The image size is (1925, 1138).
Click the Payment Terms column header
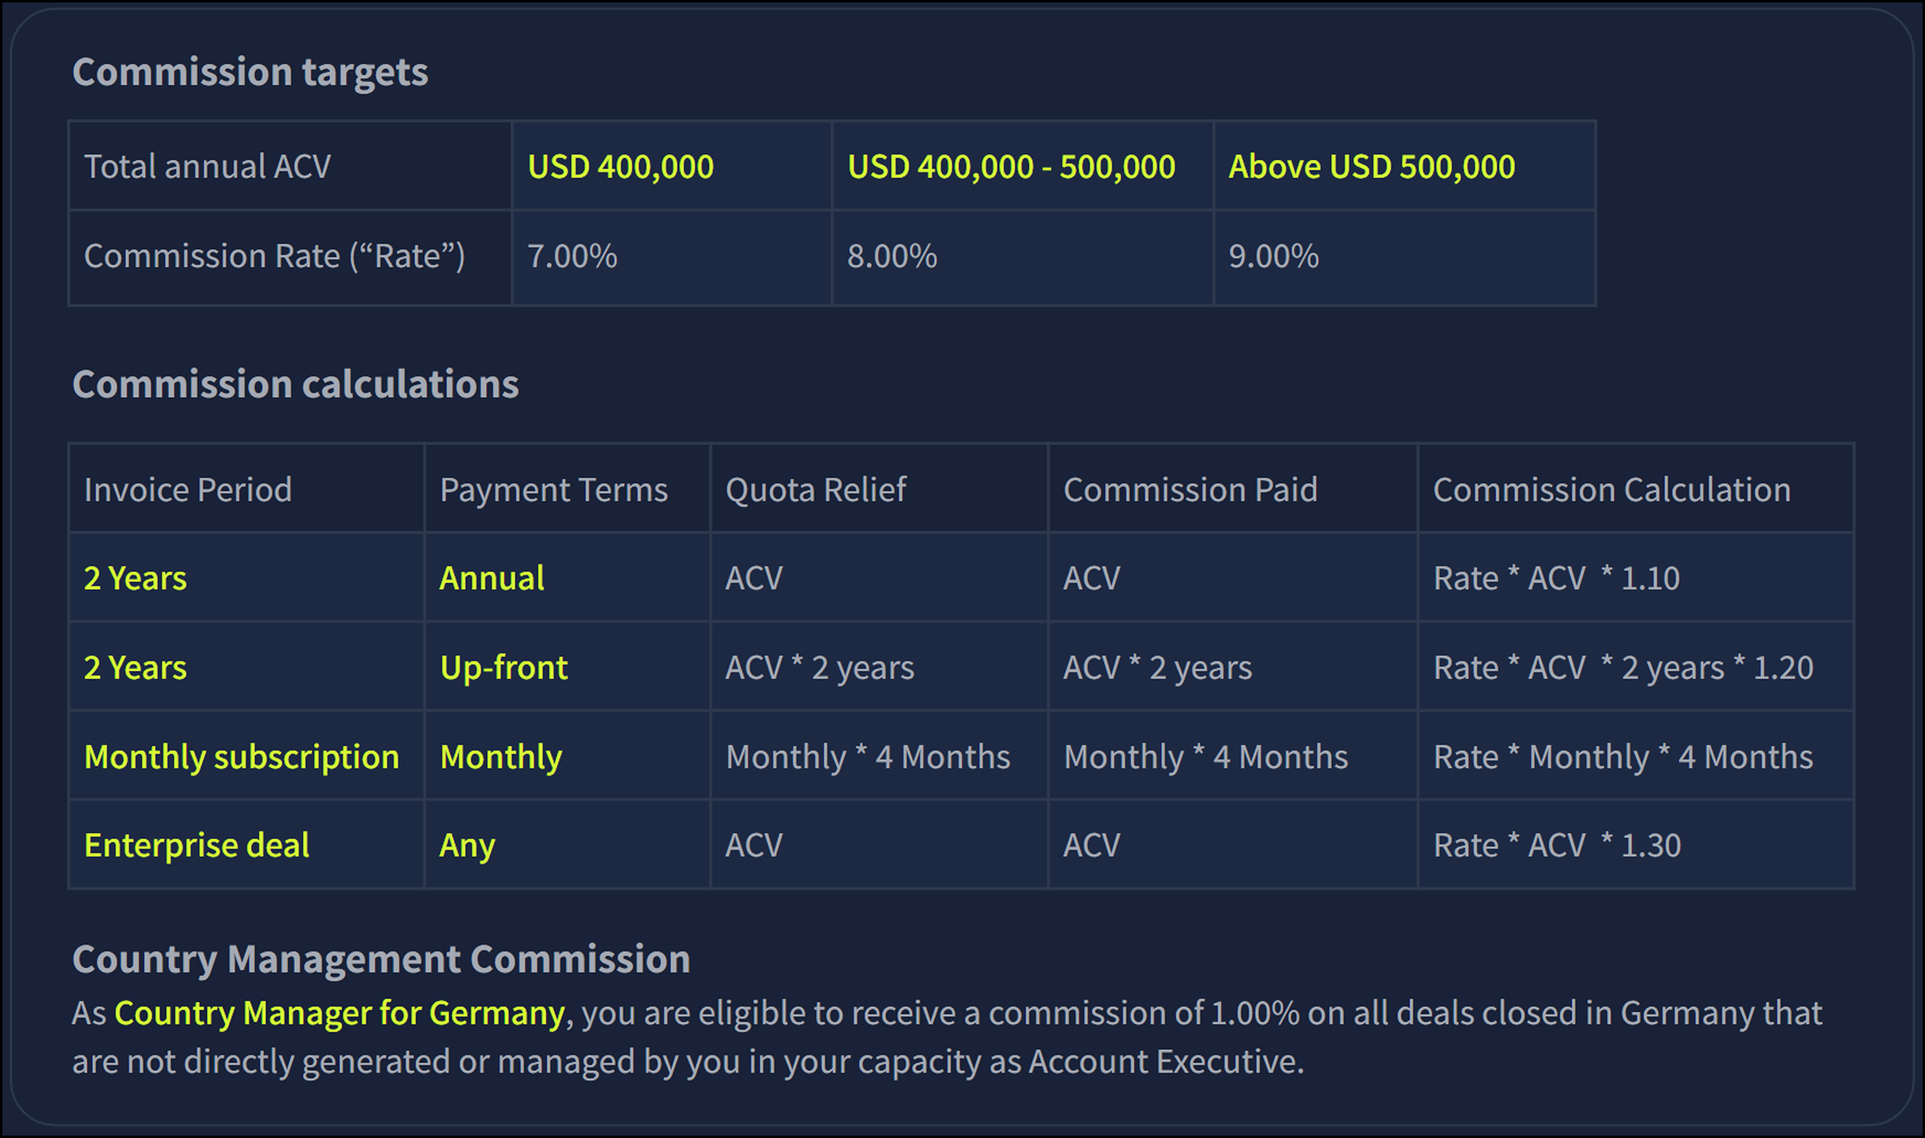[554, 489]
